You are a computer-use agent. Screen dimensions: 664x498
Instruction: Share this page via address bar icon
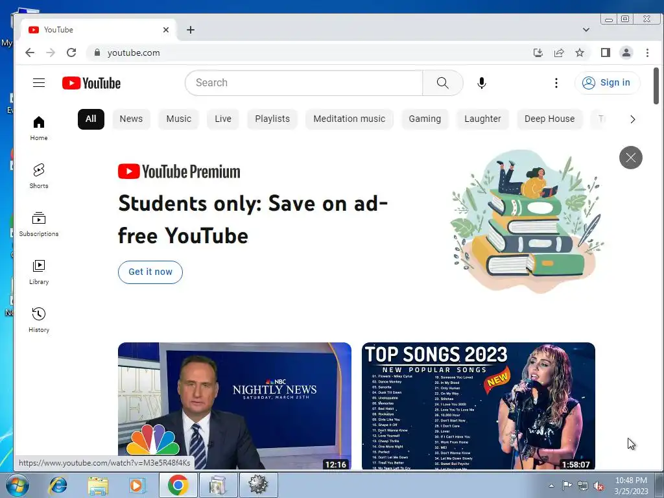click(559, 53)
